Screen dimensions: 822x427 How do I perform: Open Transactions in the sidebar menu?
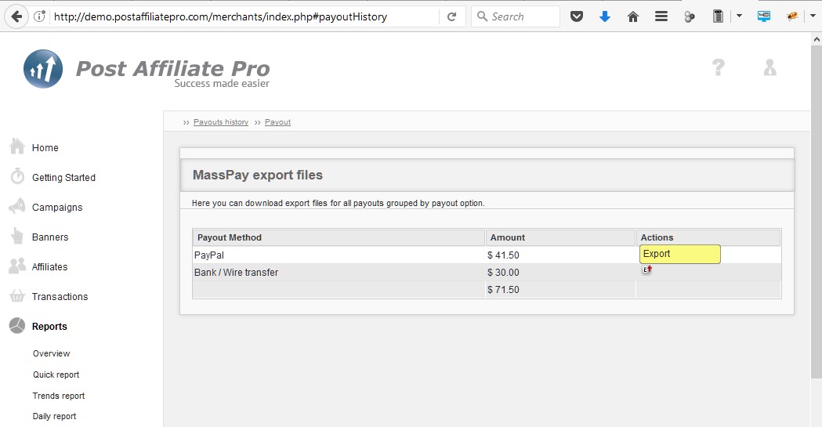pos(60,297)
